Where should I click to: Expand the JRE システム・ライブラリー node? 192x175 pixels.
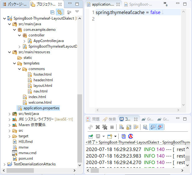pos(10,120)
